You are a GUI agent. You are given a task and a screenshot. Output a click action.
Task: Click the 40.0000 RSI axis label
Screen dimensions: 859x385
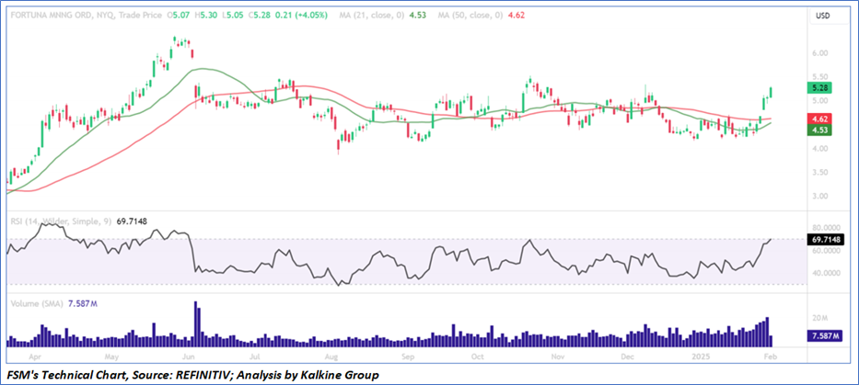(x=826, y=273)
